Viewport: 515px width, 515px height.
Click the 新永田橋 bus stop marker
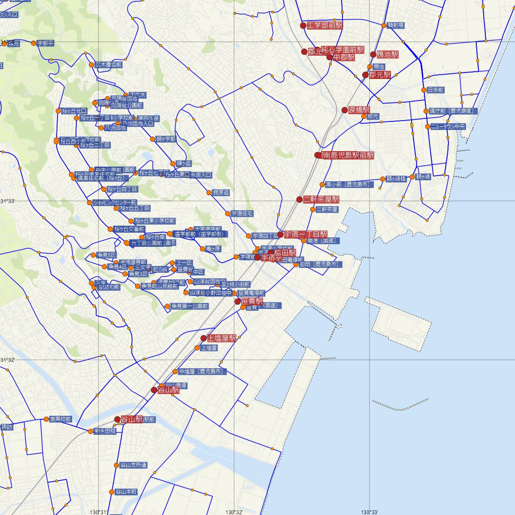click(x=90, y=431)
